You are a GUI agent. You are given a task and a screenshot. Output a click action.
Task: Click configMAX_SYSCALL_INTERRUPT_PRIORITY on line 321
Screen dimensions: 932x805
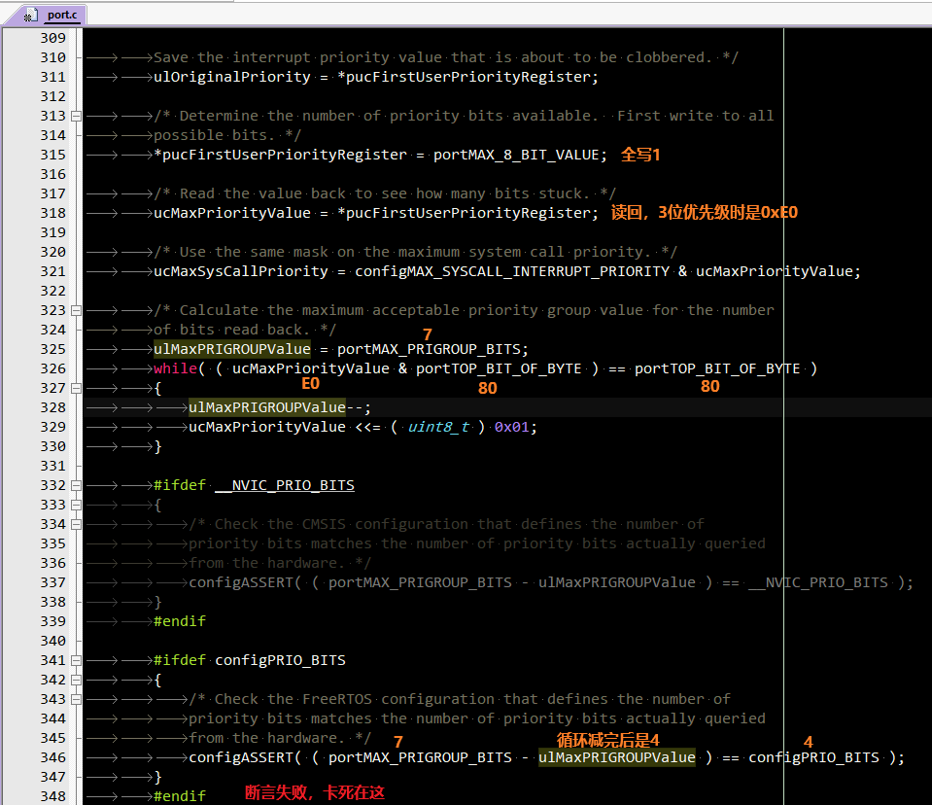point(512,271)
